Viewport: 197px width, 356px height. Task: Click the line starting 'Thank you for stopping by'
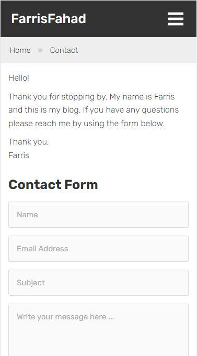[91, 96]
